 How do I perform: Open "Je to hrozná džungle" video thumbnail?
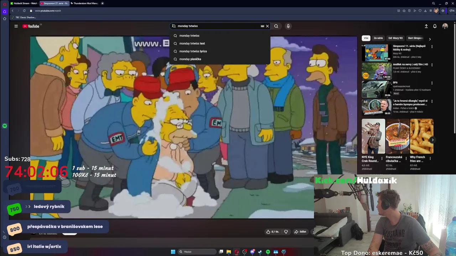377,107
